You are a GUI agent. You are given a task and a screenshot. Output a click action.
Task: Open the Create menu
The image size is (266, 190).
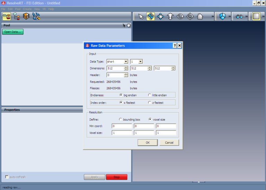(27, 9)
